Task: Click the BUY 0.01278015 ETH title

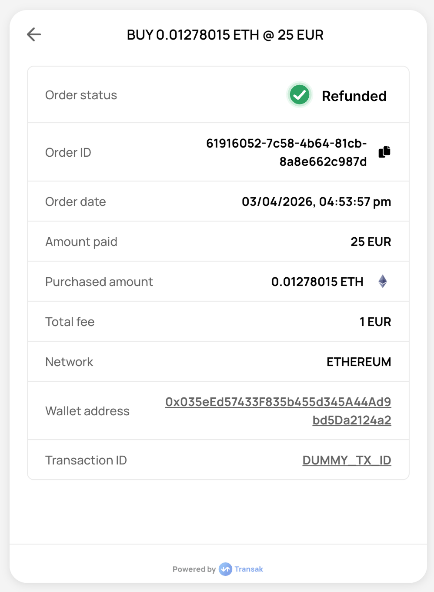Action: 225,35
